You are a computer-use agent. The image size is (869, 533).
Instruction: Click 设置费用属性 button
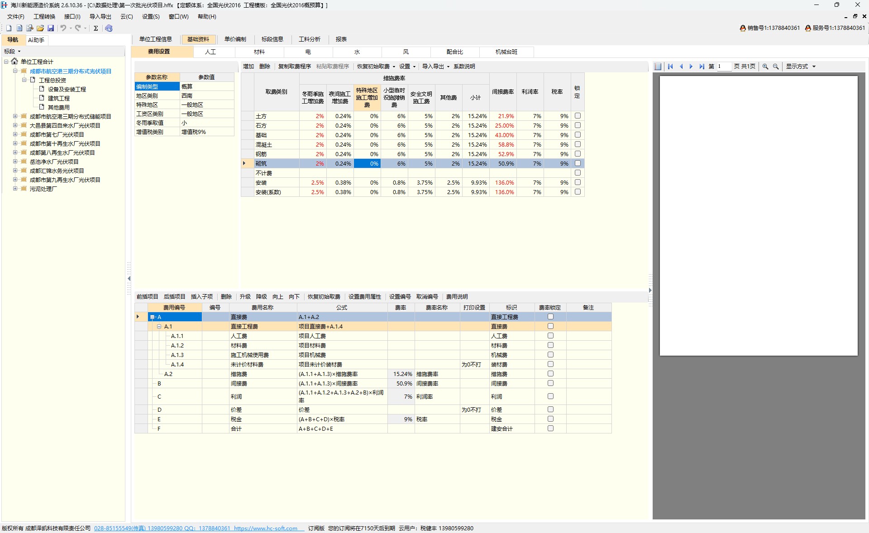(365, 297)
